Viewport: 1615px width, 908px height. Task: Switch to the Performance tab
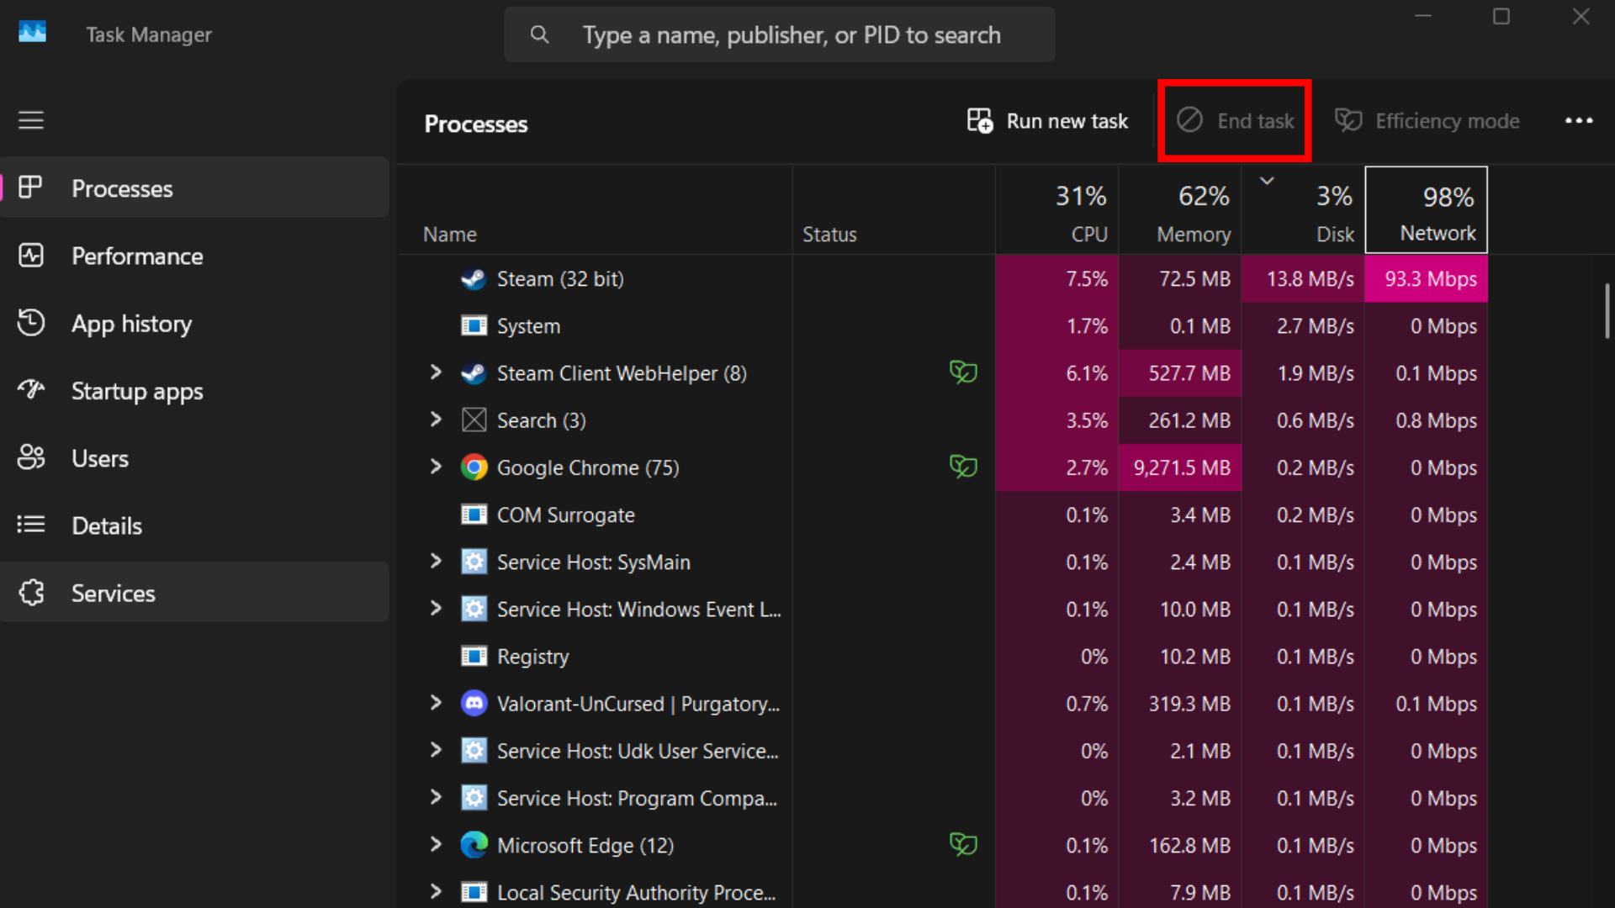point(194,256)
